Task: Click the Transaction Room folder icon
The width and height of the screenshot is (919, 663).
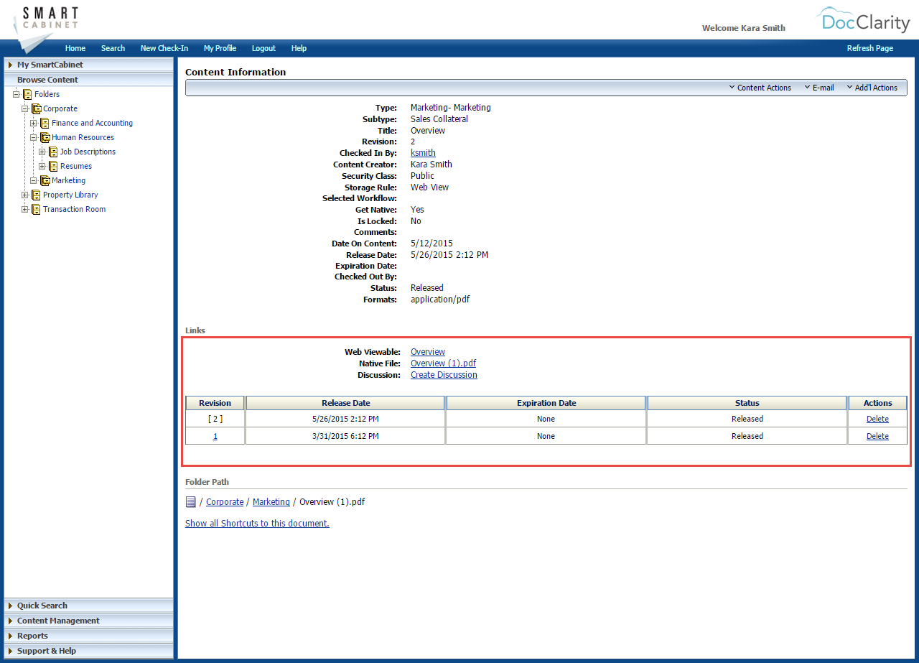Action: click(x=35, y=209)
